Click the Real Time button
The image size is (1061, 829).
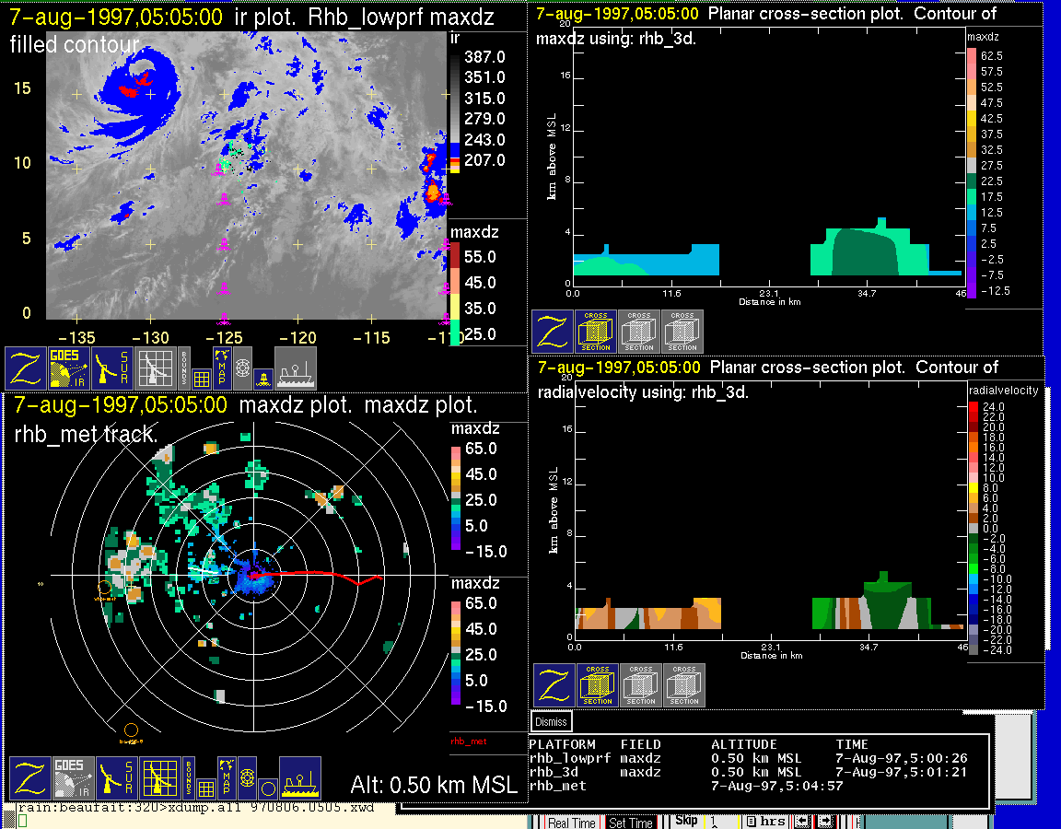click(571, 823)
